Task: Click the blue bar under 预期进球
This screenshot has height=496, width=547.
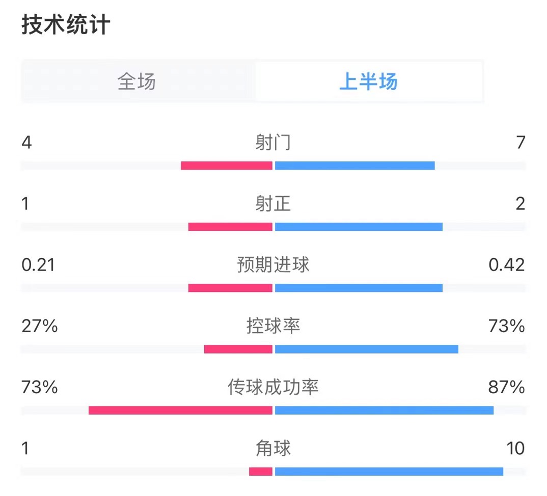Action: [x=359, y=288]
